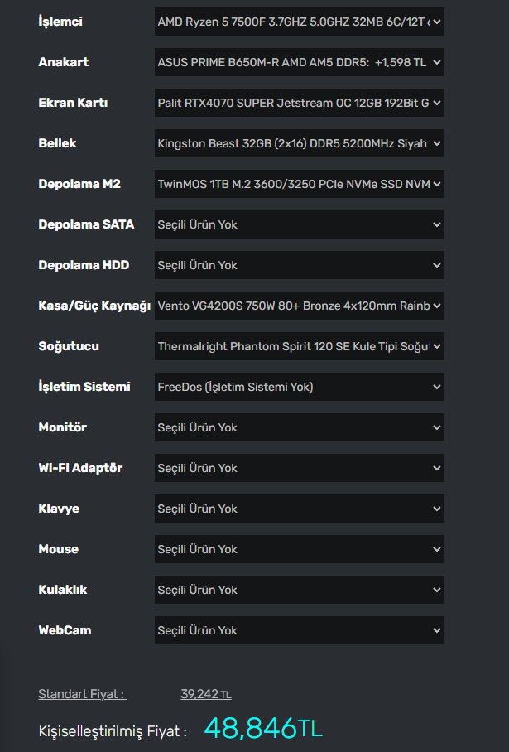This screenshot has height=752, width=509.
Task: Open the WebCam selection dropdown
Action: [299, 630]
